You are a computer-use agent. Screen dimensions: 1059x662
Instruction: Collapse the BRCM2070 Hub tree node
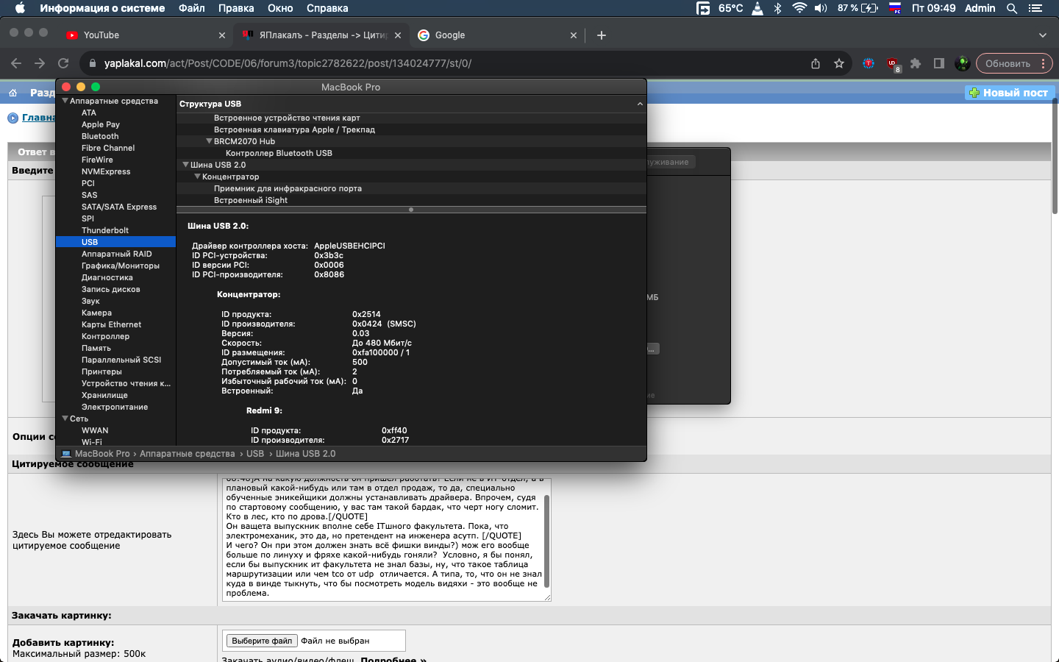209,141
